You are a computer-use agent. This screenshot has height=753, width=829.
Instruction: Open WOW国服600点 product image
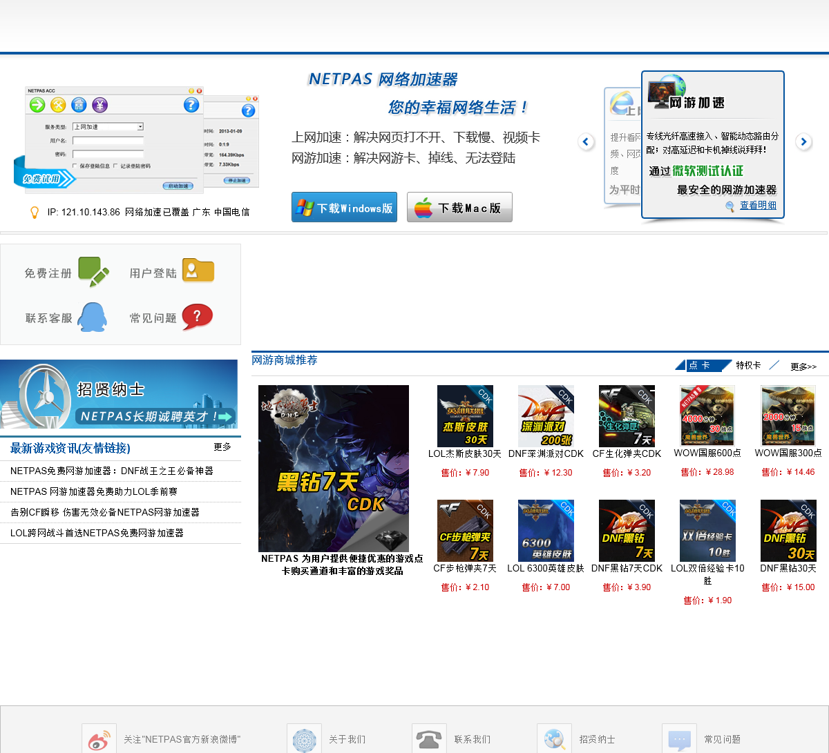tap(707, 416)
